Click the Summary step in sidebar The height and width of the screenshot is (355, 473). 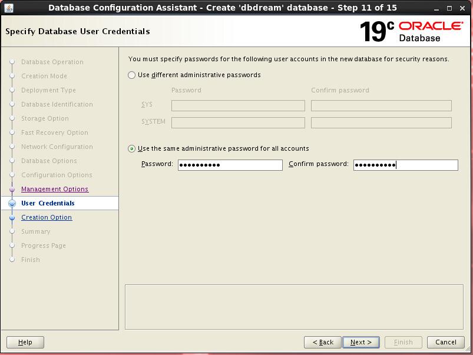pyautogui.click(x=35, y=231)
